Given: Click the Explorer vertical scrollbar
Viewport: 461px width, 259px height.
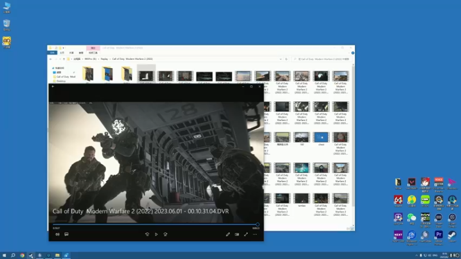Looking at the screenshot, I should click(353, 135).
